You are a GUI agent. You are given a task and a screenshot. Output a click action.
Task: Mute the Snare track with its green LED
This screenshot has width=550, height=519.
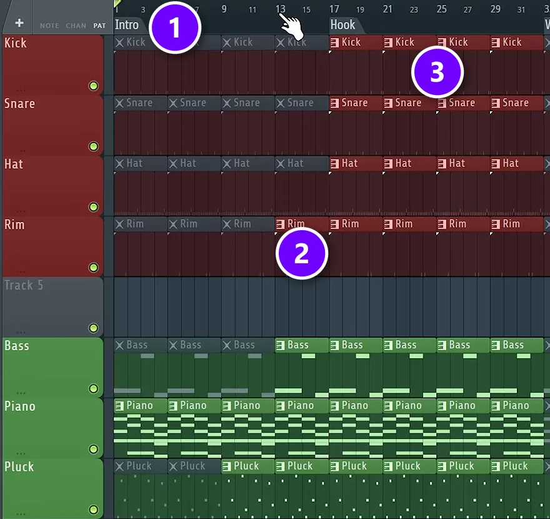pyautogui.click(x=93, y=146)
